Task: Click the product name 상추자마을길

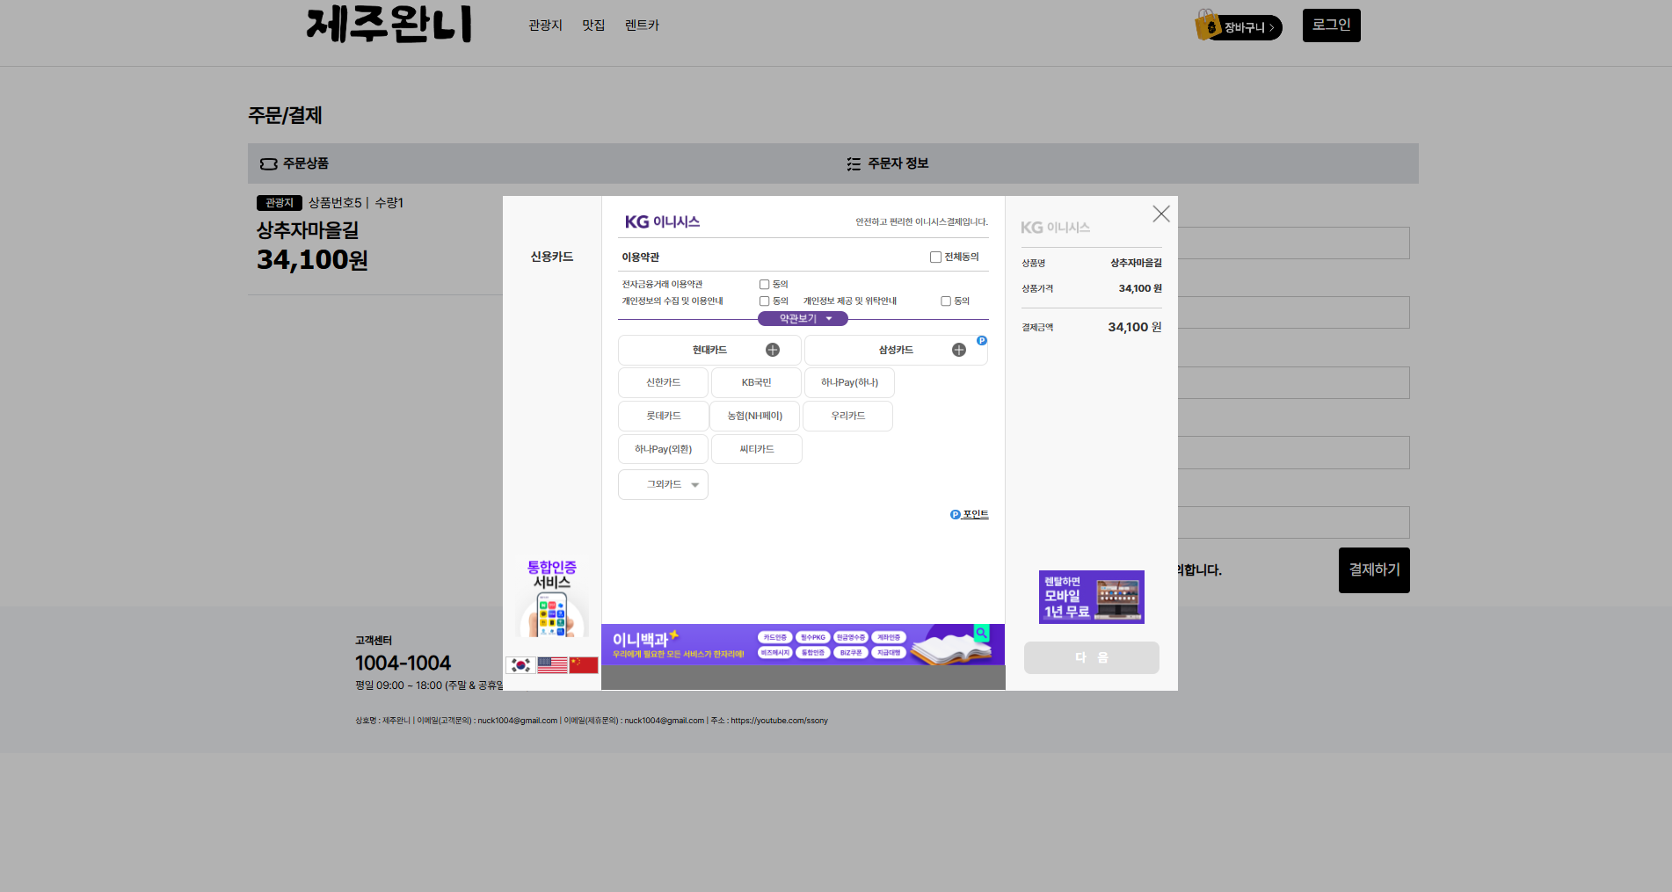Action: click(x=308, y=230)
